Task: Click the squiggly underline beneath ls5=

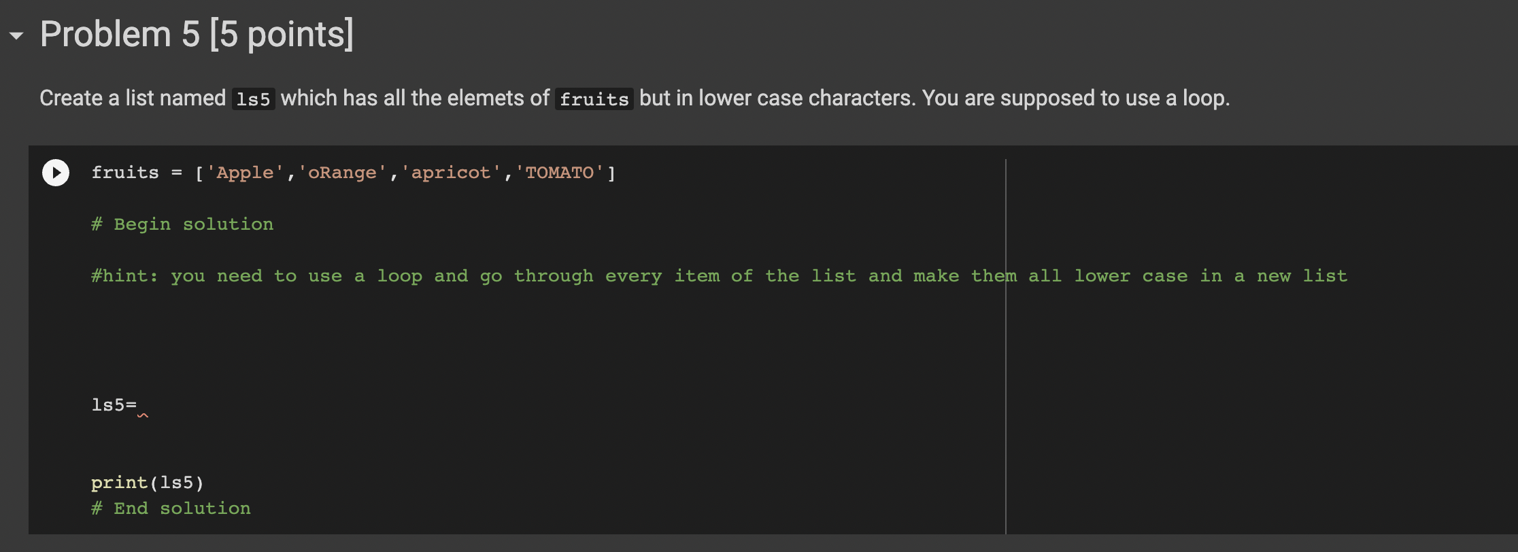Action: (x=143, y=415)
